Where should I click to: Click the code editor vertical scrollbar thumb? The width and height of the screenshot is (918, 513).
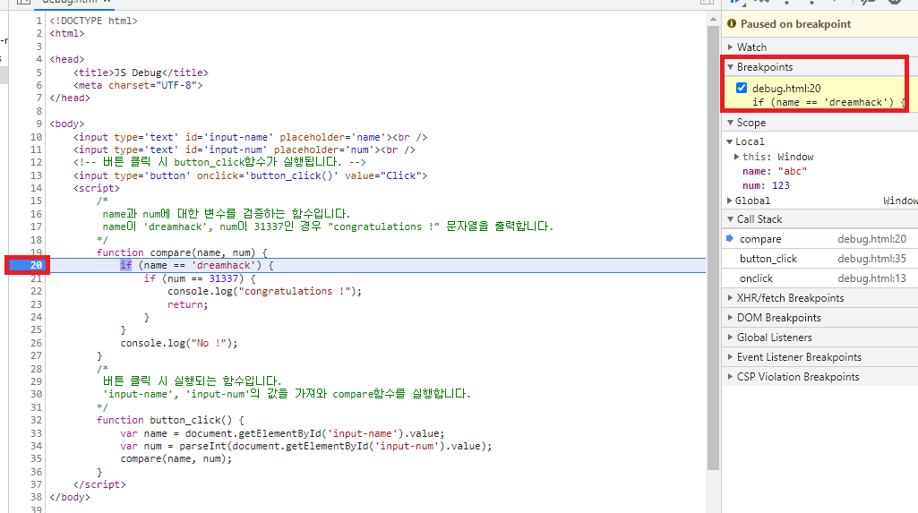[713, 248]
